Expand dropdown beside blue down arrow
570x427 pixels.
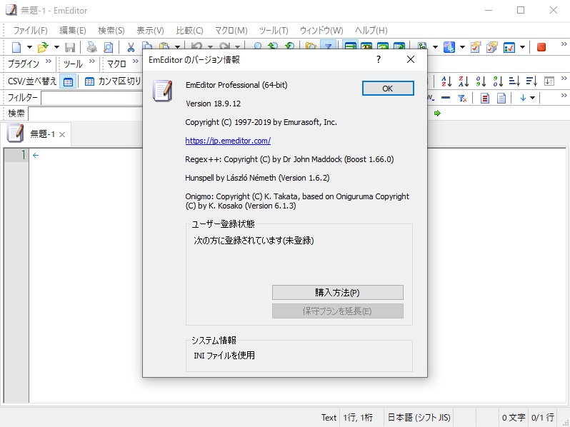click(x=532, y=98)
